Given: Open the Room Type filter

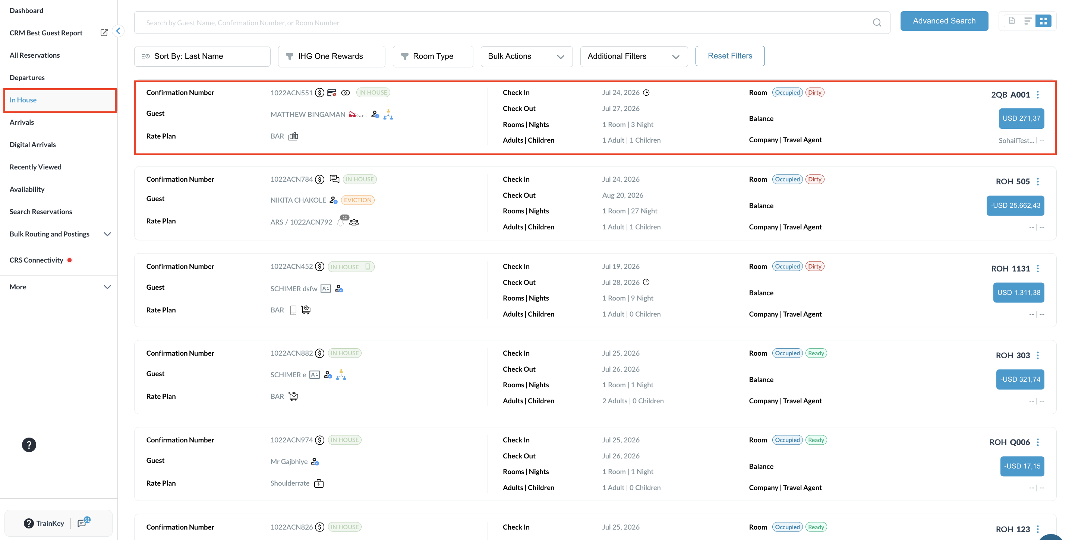Looking at the screenshot, I should pyautogui.click(x=433, y=56).
